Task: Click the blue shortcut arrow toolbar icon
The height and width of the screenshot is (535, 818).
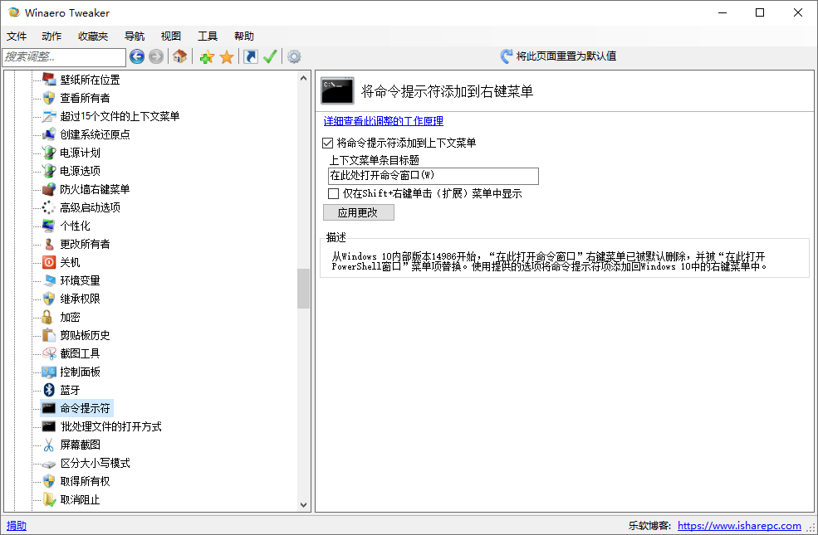Action: pyautogui.click(x=250, y=56)
